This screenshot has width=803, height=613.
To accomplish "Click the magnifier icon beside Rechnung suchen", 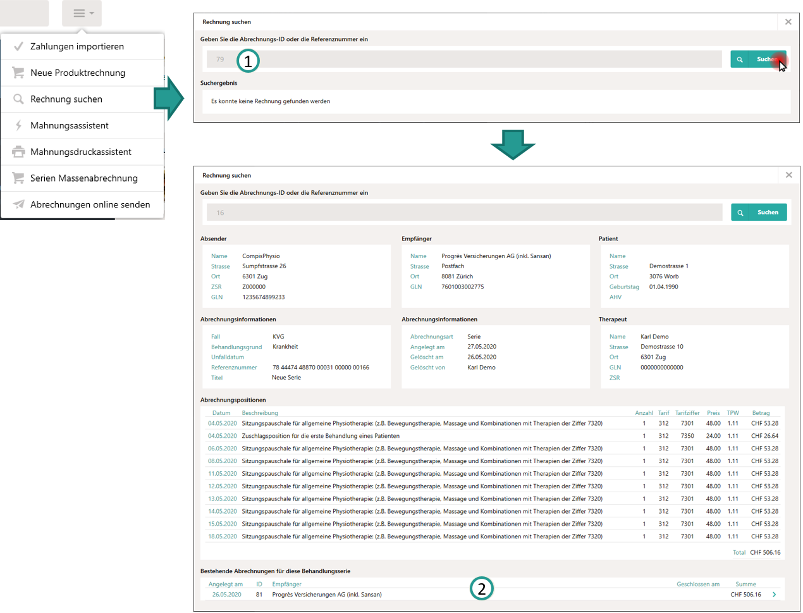I will pyautogui.click(x=18, y=99).
